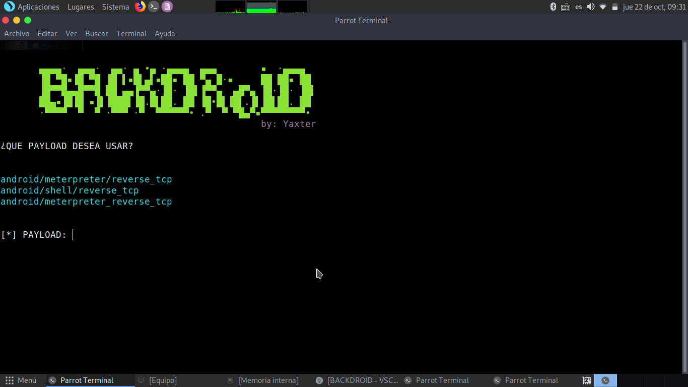Open the Ayuda menu
Image resolution: width=688 pixels, height=387 pixels.
[165, 34]
